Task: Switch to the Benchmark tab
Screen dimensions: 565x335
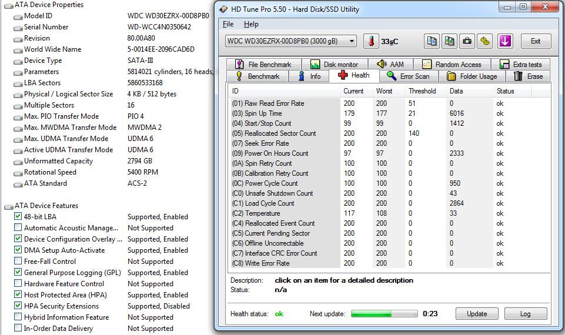Action: [x=258, y=76]
